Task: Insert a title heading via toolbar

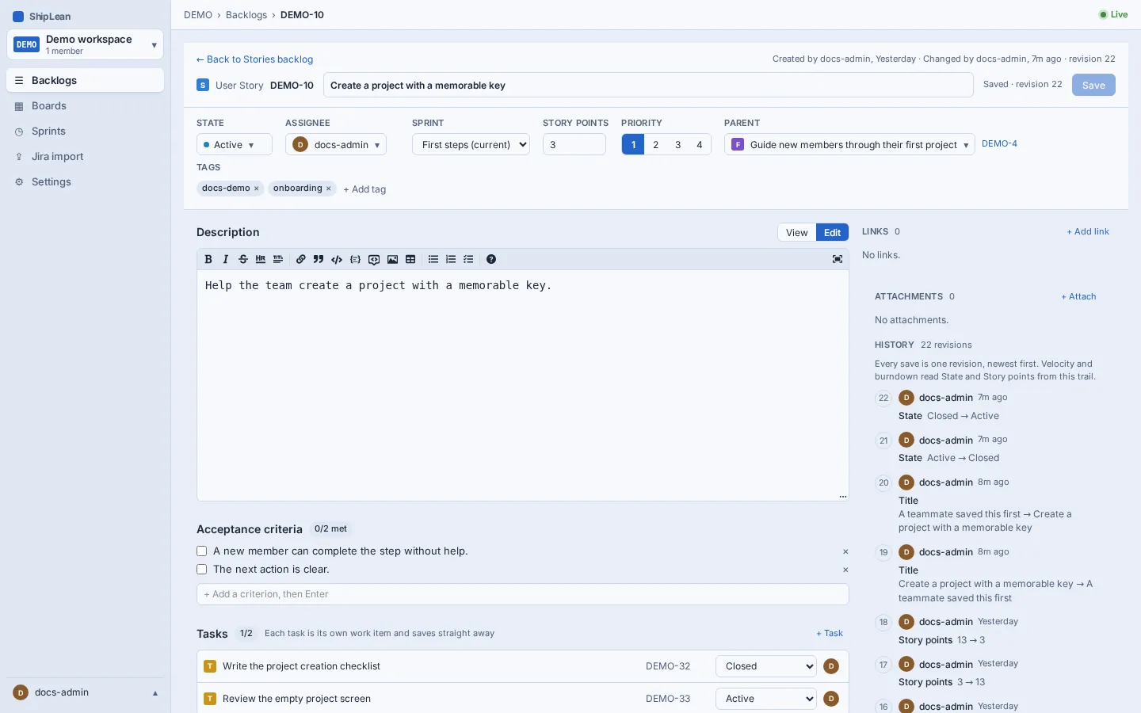Action: pos(278,259)
